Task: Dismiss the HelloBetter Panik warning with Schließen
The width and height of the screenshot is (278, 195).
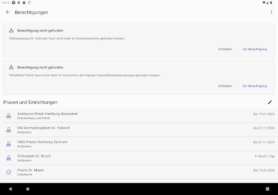Action: pyautogui.click(x=225, y=86)
